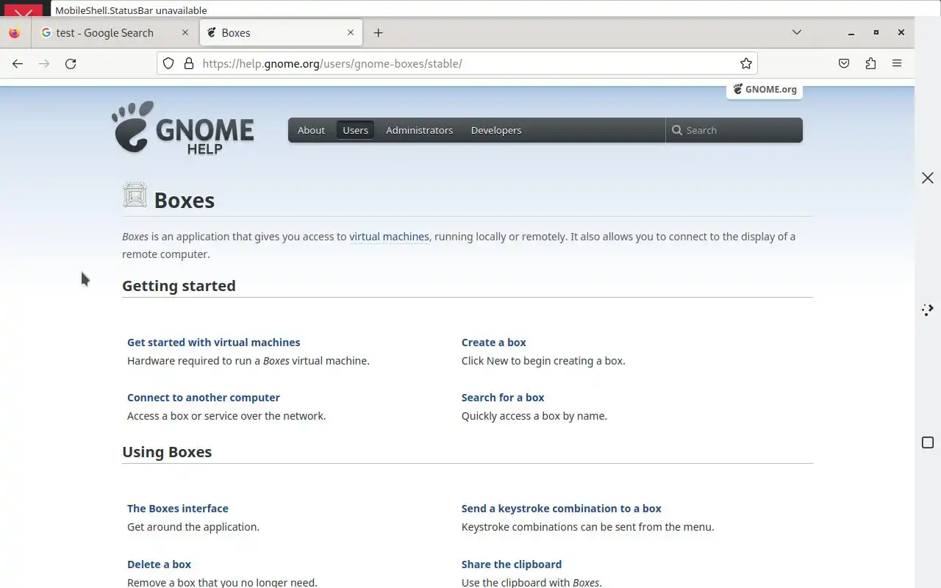Open the Firefox hamburger menu
Image resolution: width=941 pixels, height=588 pixels.
click(x=897, y=63)
